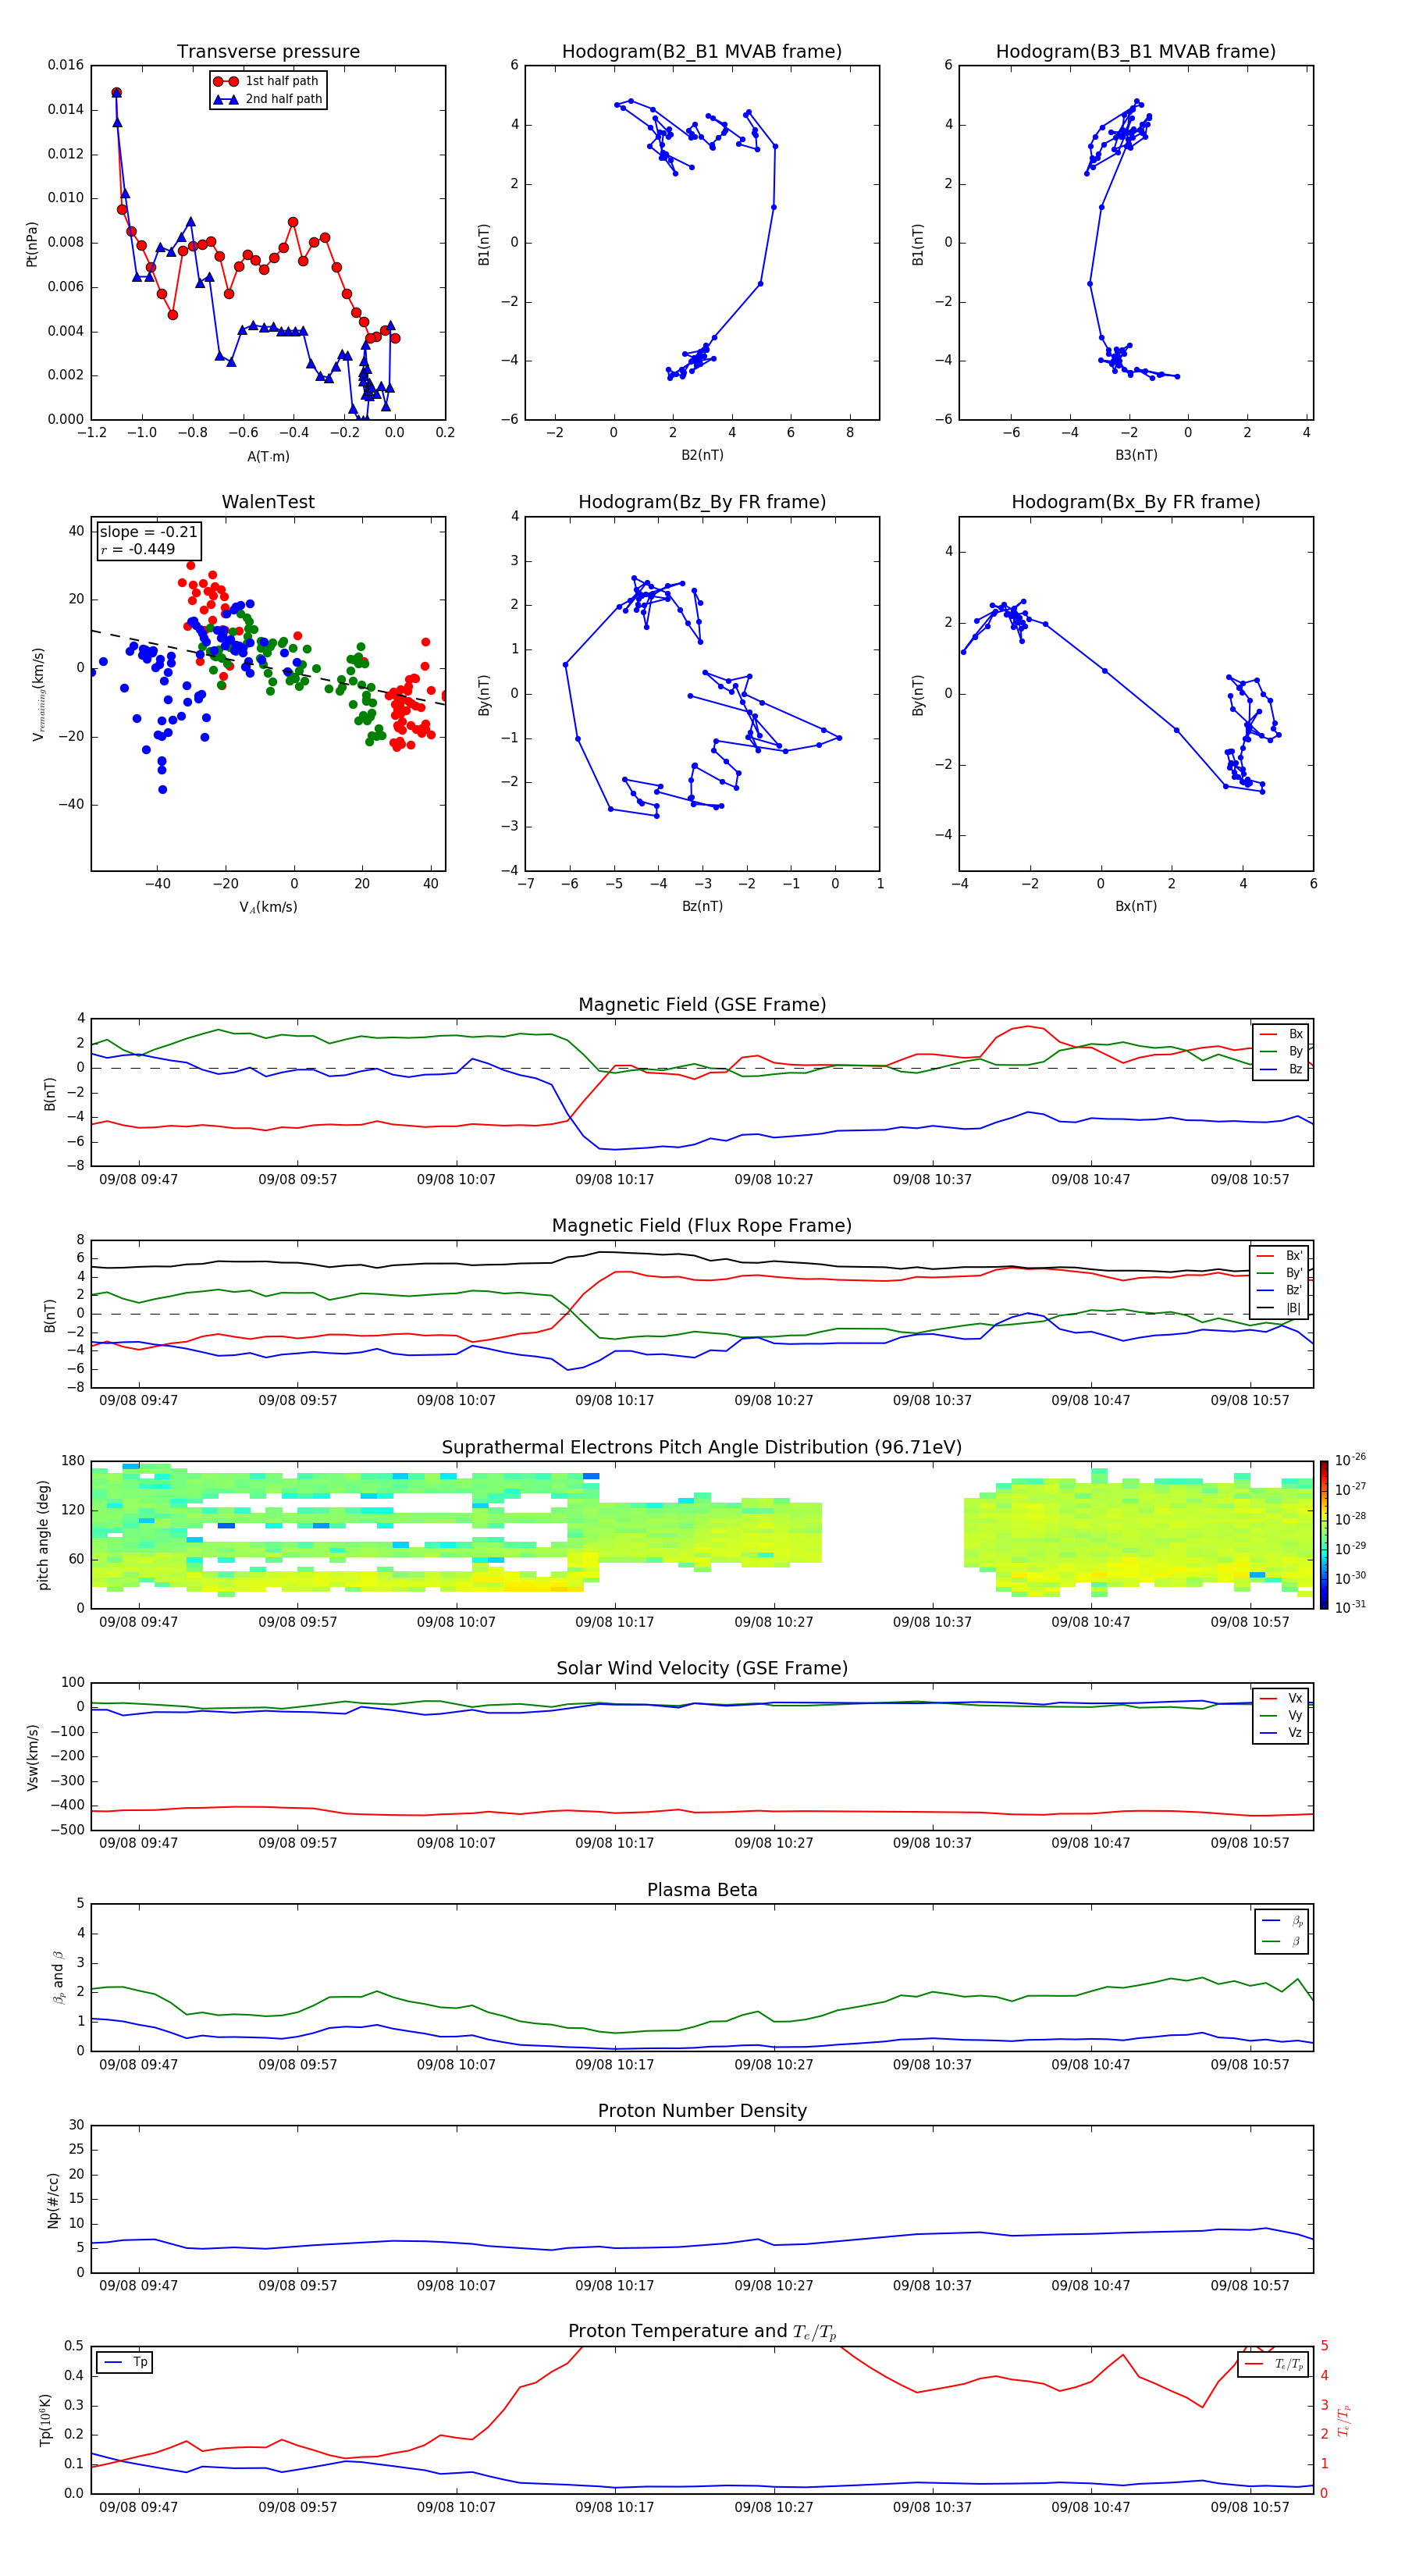Select Bx' entry in Flux Rope legend
This screenshot has width=1405, height=2576.
(x=1280, y=1256)
